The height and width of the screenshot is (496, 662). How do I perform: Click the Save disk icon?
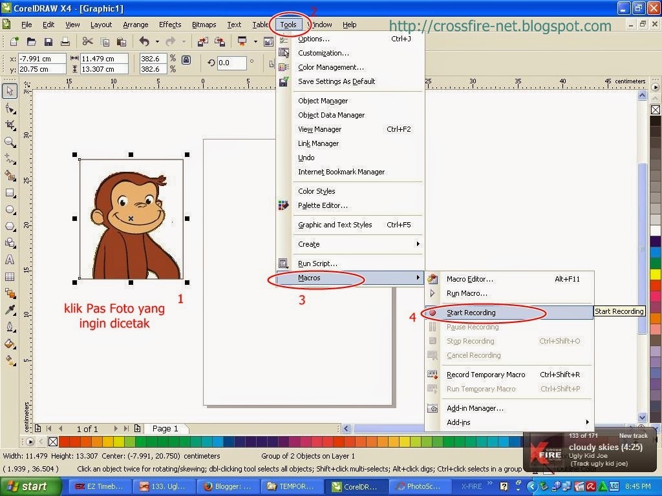coord(48,41)
